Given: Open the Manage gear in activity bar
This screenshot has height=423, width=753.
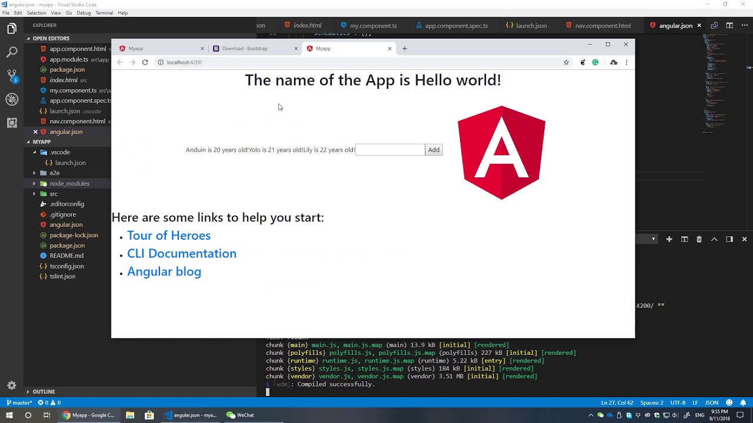Looking at the screenshot, I should coord(12,385).
